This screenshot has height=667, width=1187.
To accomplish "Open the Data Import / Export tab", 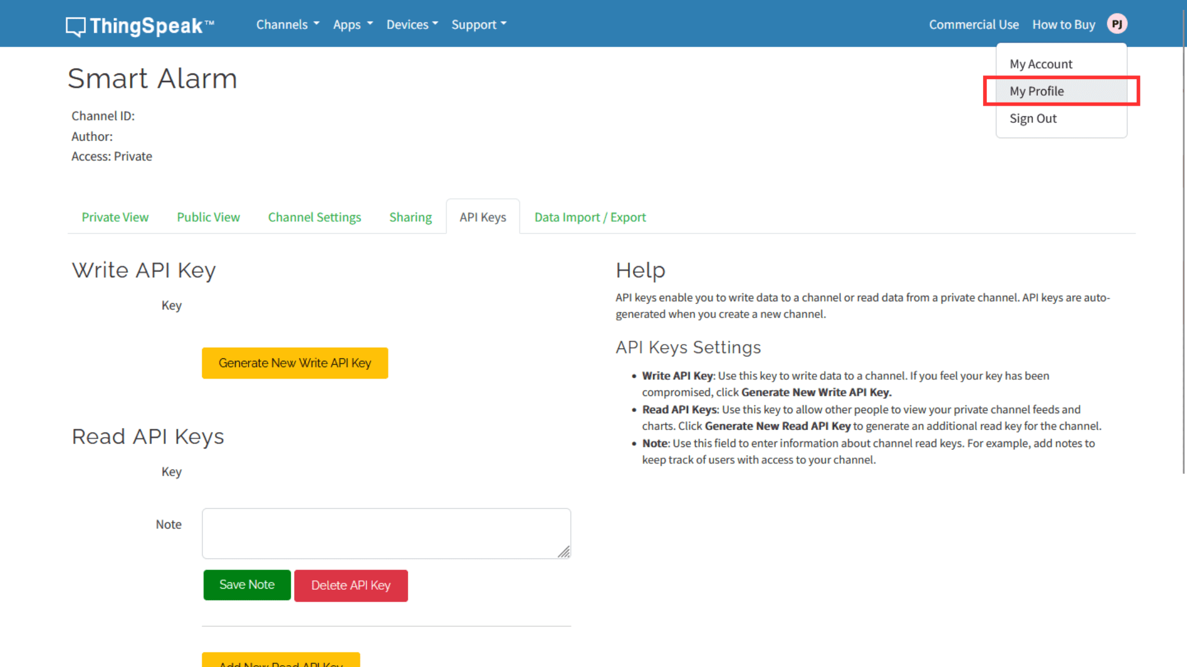I will pyautogui.click(x=590, y=217).
